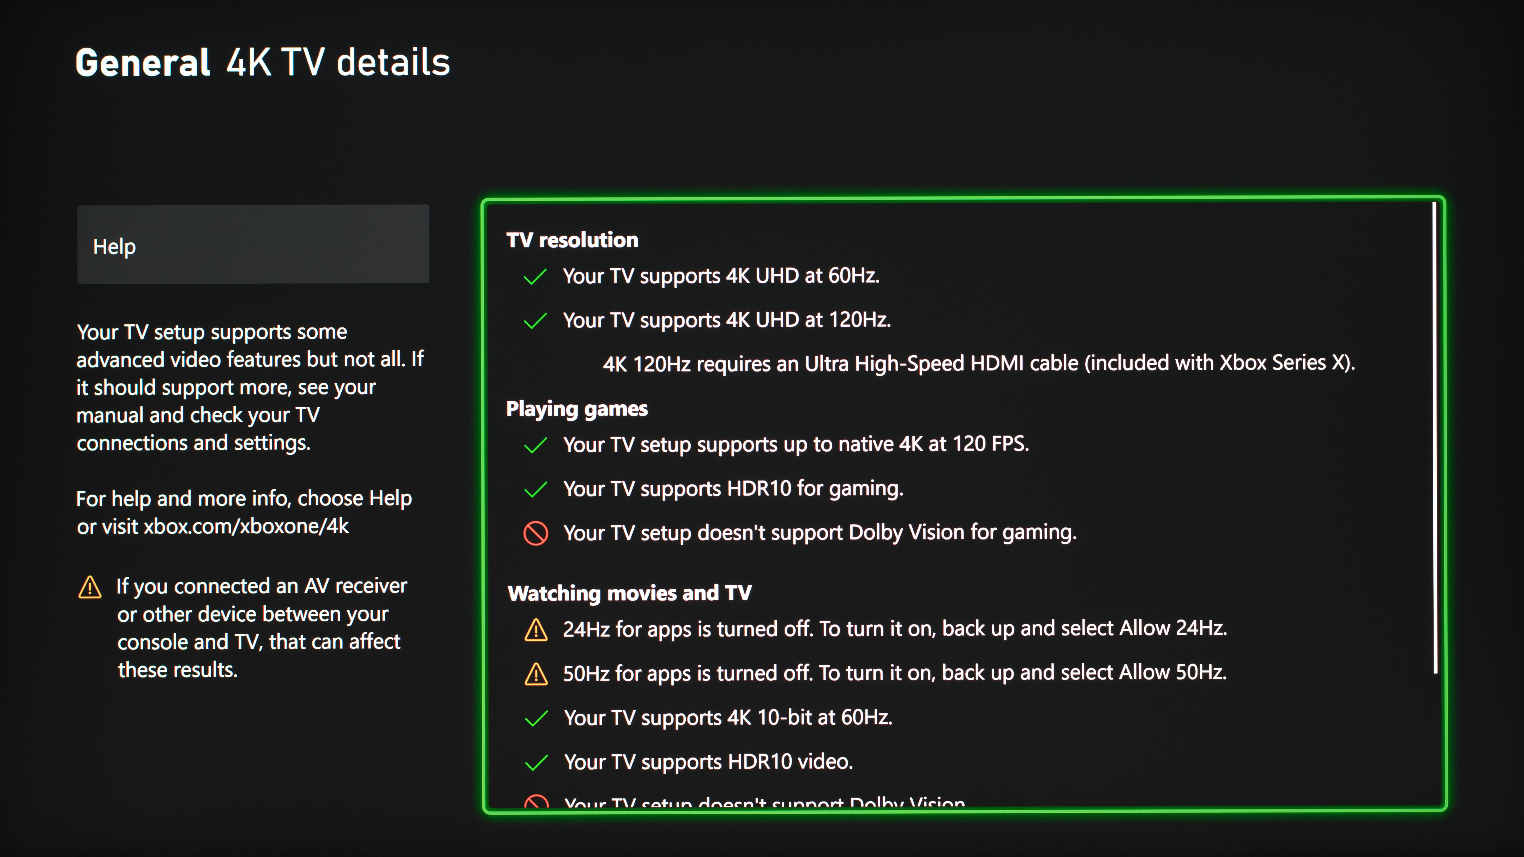Select the Watching movies and TV heading
The image size is (1524, 857).
(630, 593)
